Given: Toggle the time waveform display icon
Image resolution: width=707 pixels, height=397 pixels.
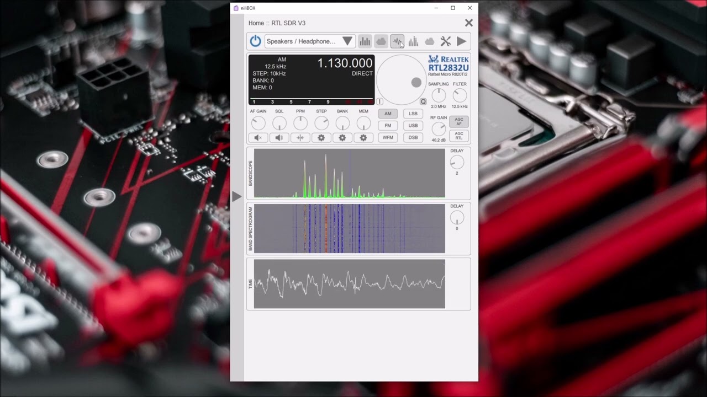Looking at the screenshot, I should click(397, 41).
